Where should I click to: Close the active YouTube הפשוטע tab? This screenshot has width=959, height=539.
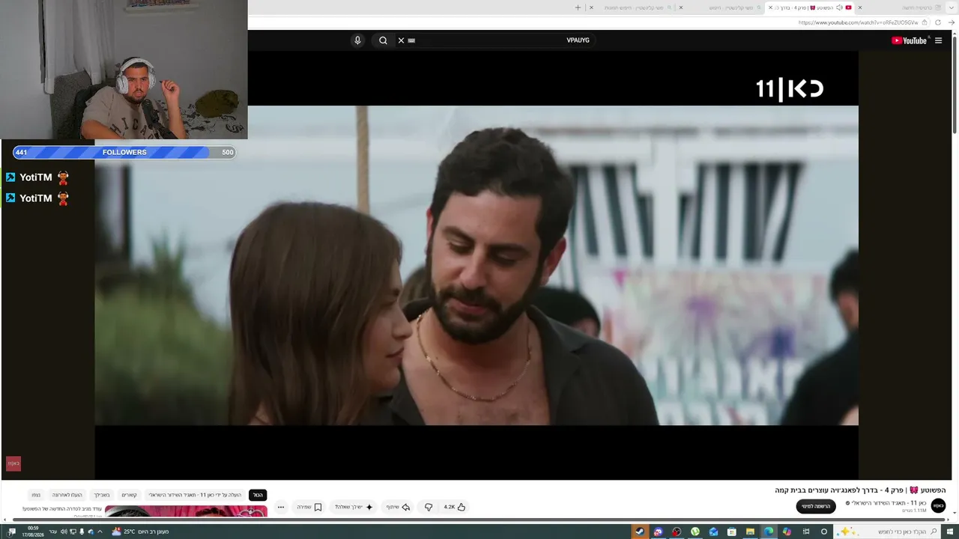pyautogui.click(x=770, y=7)
